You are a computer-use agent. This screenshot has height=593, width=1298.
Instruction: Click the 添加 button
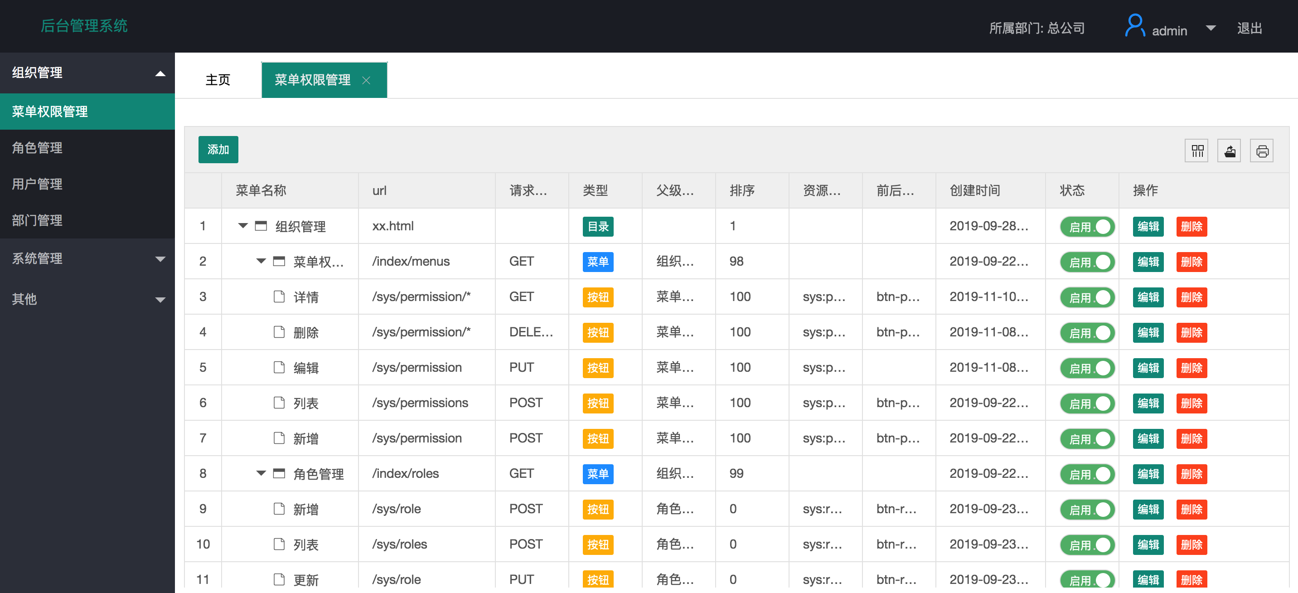click(218, 150)
